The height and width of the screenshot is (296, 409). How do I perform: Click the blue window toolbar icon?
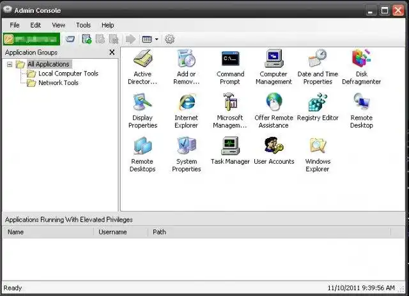(70, 40)
